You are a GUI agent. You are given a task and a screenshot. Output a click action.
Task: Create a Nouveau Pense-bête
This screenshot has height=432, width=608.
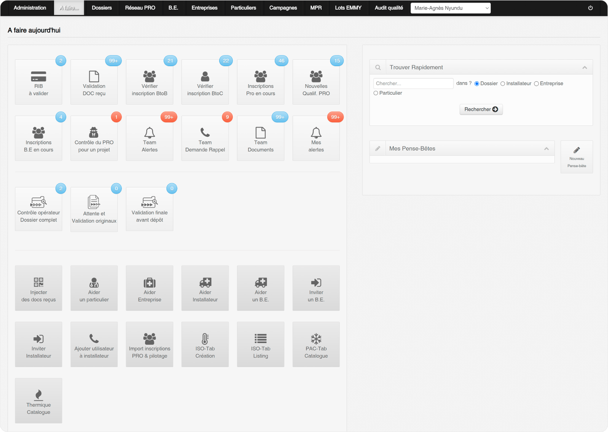tap(576, 157)
